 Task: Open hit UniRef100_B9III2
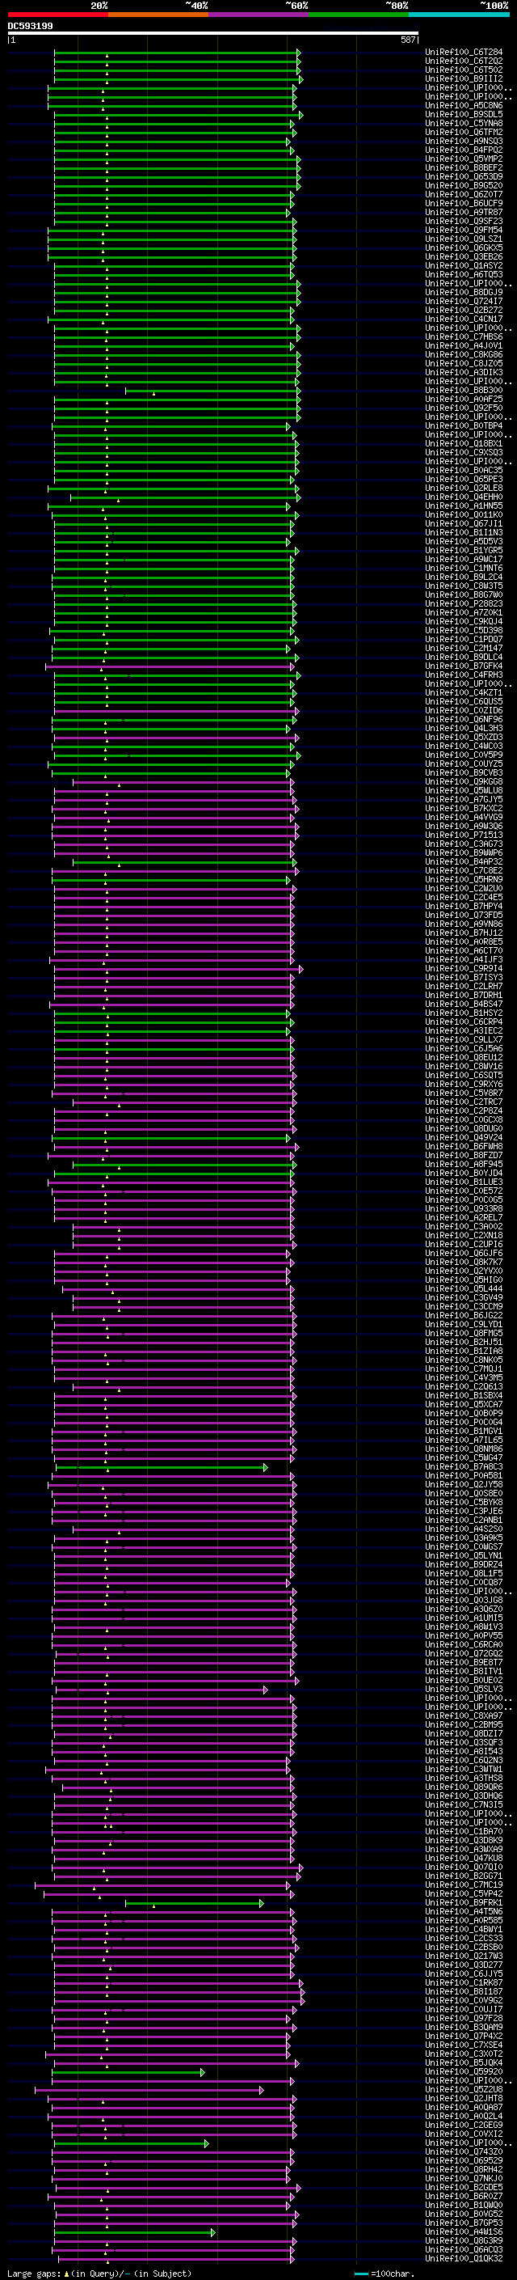pyautogui.click(x=464, y=78)
